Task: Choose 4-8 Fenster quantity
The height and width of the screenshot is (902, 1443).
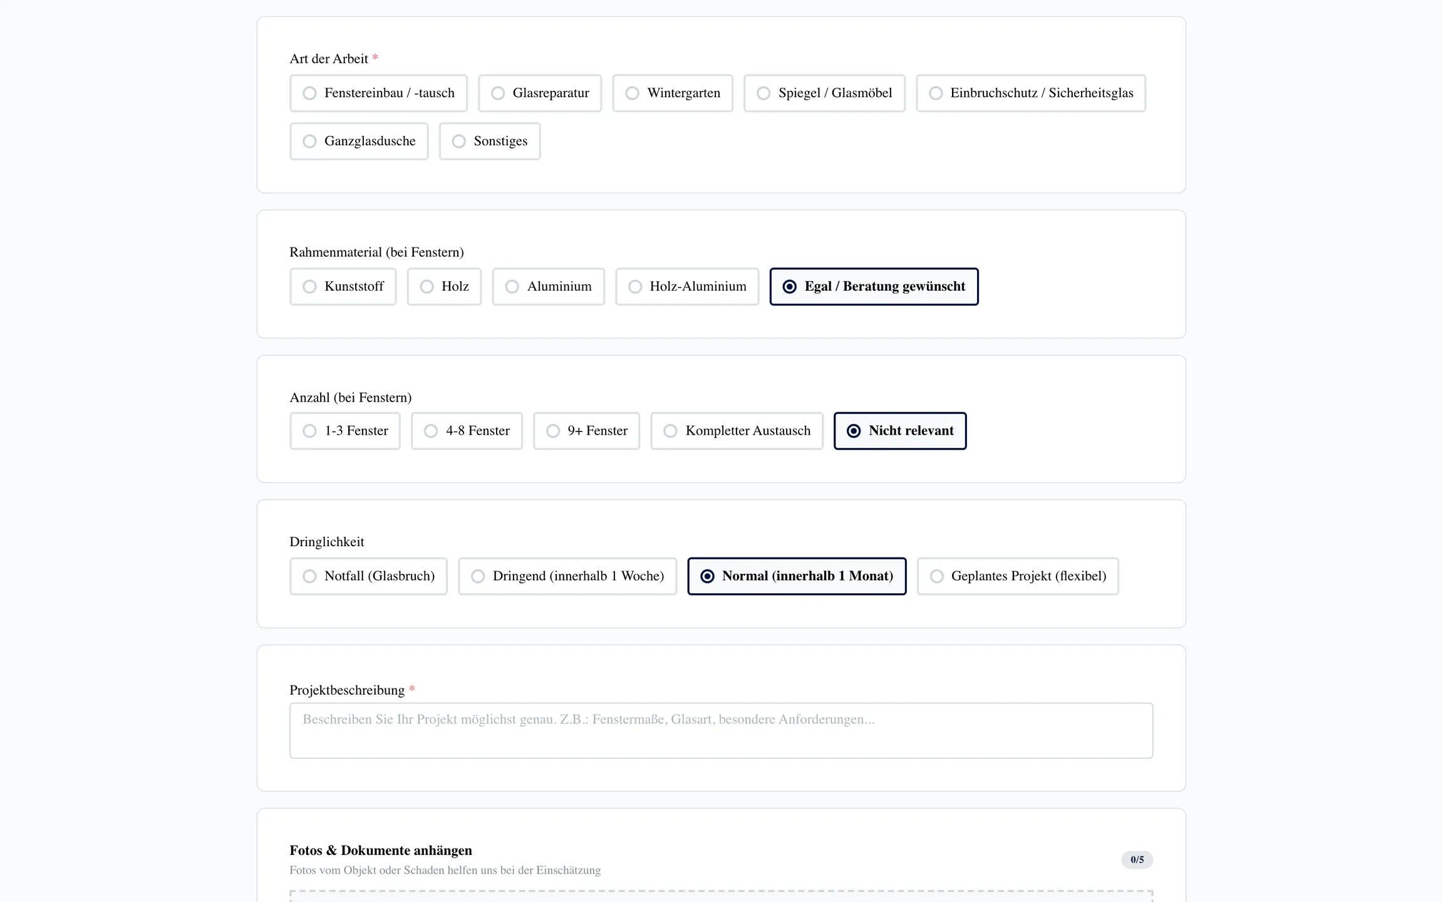Action: [466, 431]
